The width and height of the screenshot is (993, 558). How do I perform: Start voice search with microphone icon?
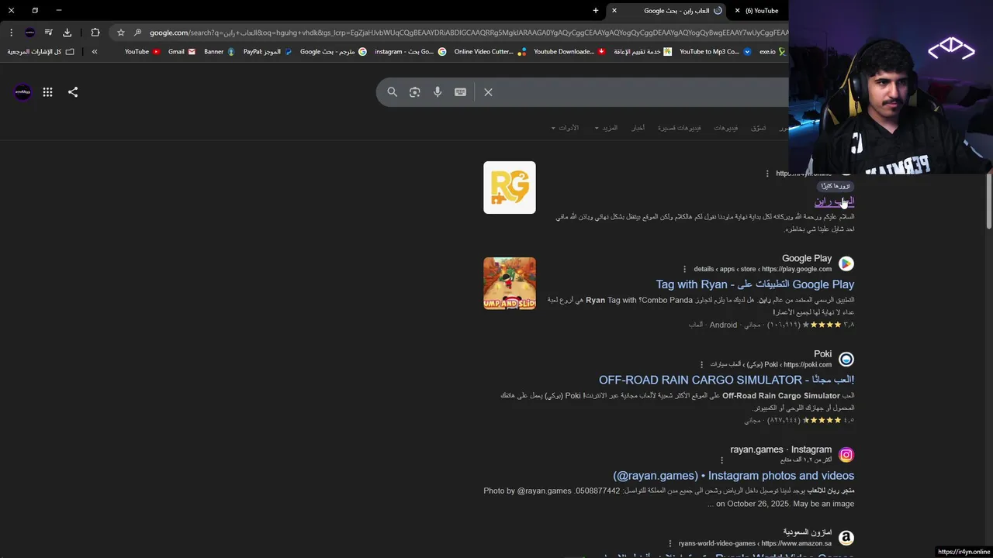click(x=438, y=92)
